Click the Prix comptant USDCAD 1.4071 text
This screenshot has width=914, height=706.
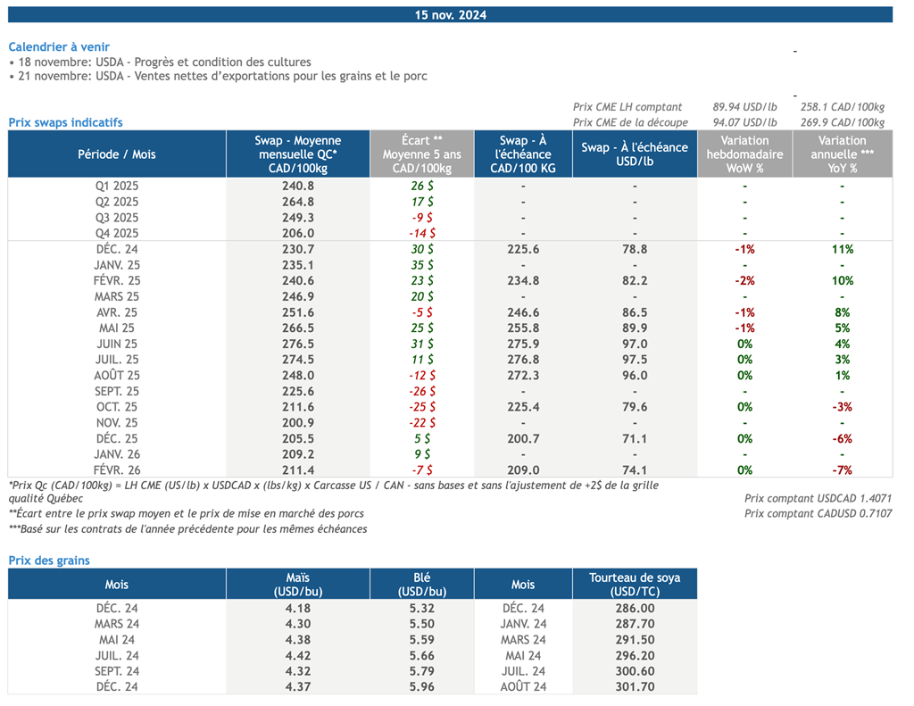pos(818,498)
